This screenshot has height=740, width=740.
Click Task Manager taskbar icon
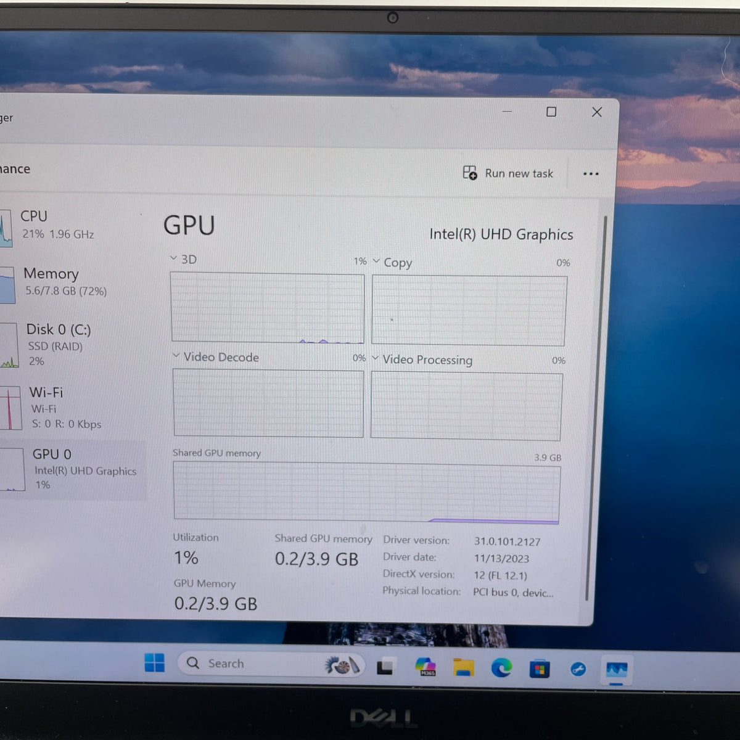[x=616, y=670]
